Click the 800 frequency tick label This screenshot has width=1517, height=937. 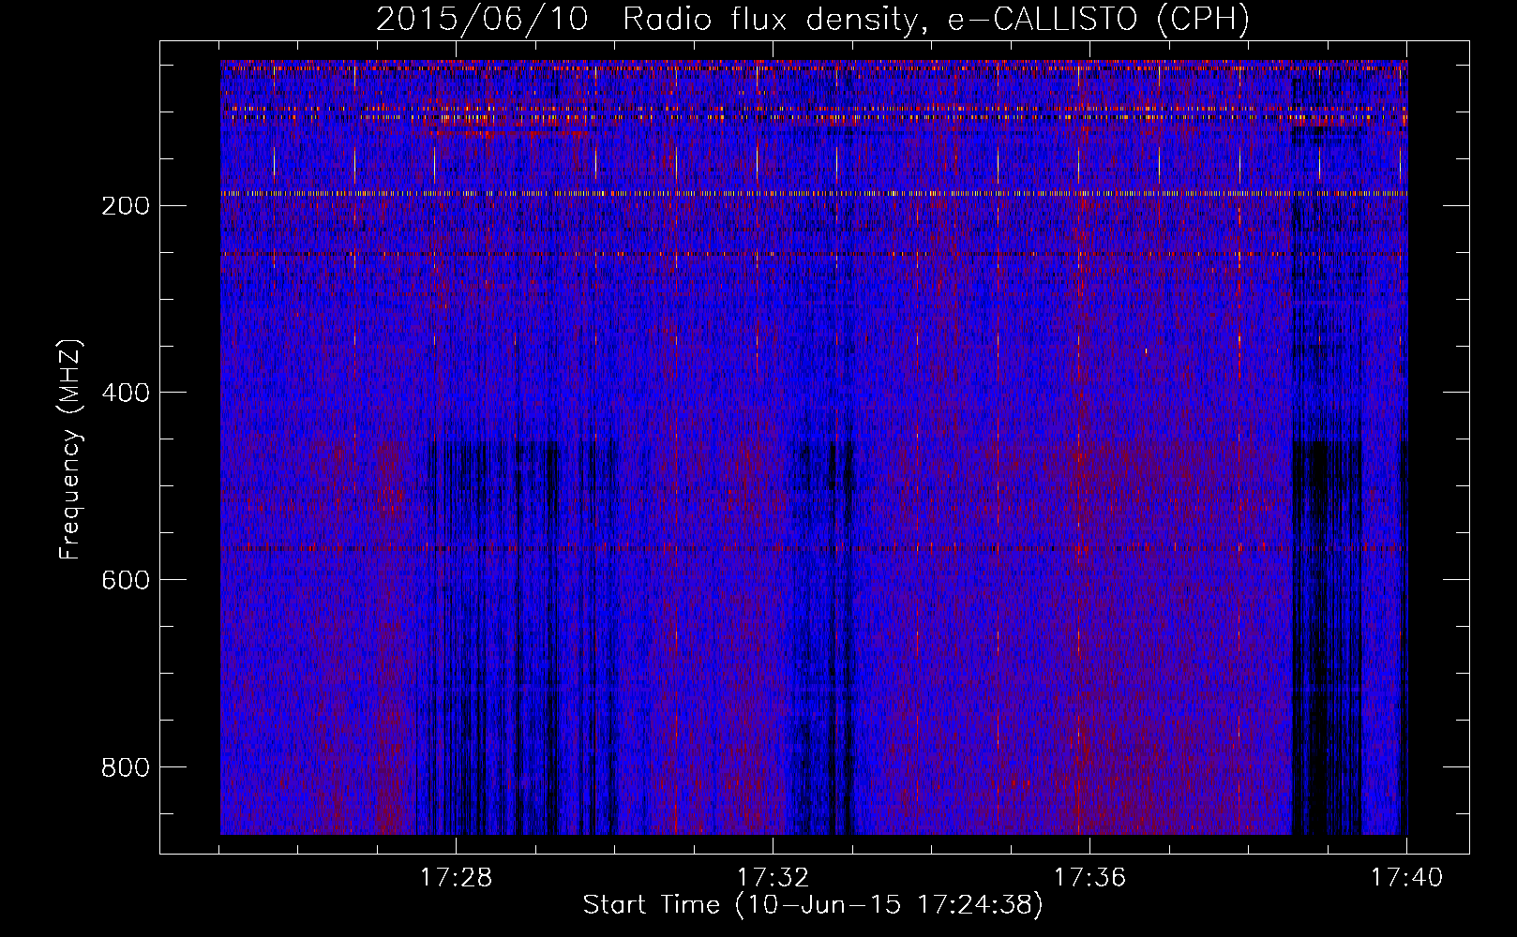coord(125,768)
